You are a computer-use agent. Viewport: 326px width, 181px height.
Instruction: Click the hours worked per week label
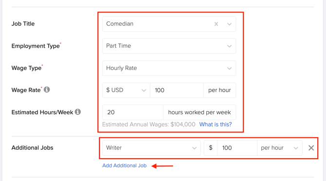[x=199, y=112]
